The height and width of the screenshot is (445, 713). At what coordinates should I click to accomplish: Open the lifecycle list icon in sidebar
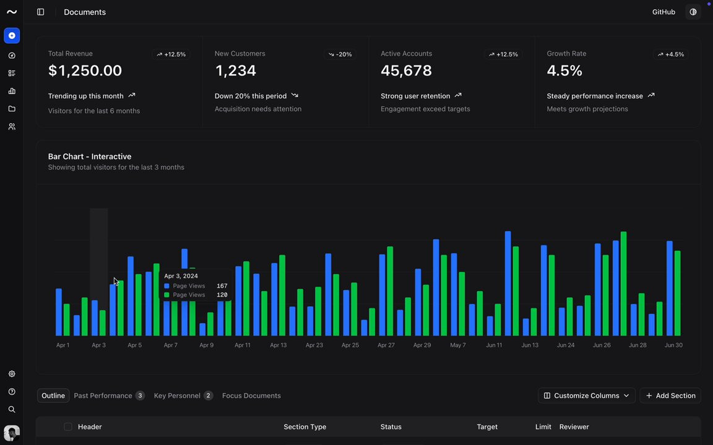12,73
